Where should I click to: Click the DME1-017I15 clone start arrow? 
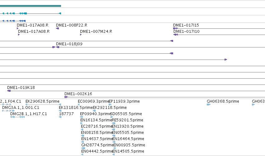(x=176, y=28)
